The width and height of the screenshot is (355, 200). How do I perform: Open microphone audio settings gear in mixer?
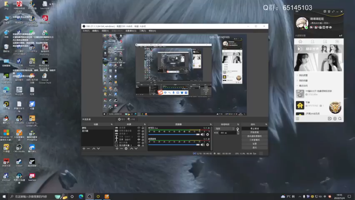pyautogui.click(x=208, y=135)
